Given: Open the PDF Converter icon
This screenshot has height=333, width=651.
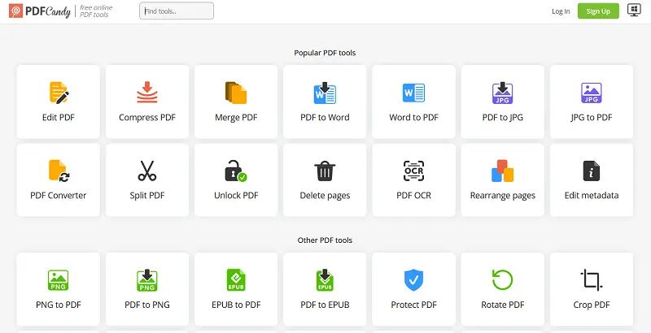Looking at the screenshot, I should [59, 171].
